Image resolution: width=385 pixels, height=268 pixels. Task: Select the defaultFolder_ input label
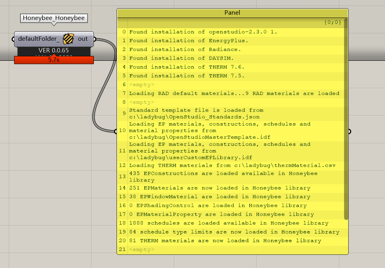tap(39, 39)
